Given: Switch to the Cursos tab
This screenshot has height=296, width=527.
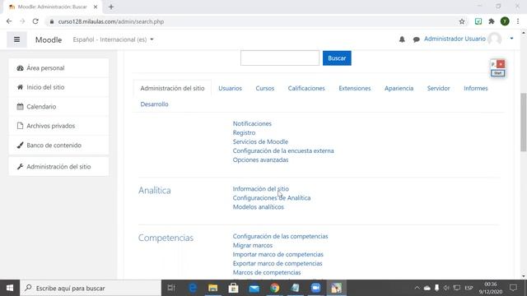Looking at the screenshot, I should [x=265, y=88].
